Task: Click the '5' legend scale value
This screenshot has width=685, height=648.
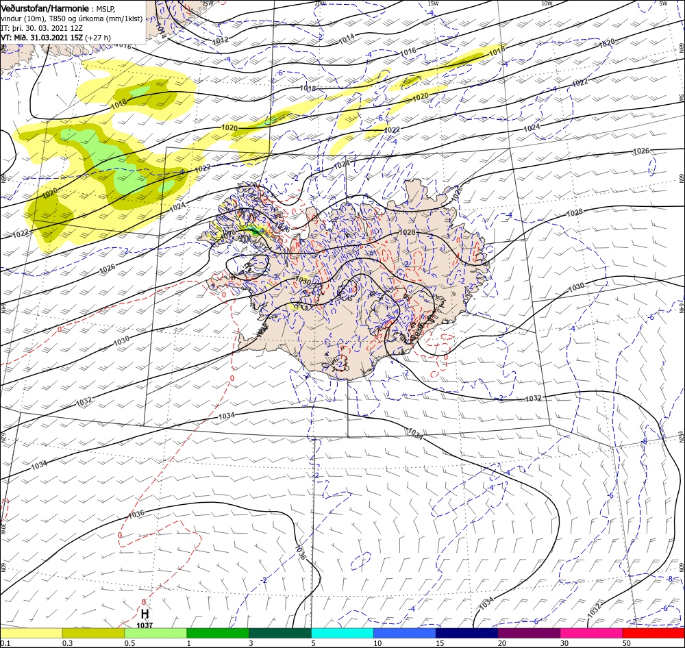Action: click(x=314, y=643)
